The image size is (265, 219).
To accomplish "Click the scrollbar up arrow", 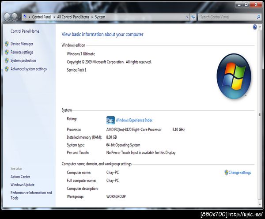I will click(260, 27).
